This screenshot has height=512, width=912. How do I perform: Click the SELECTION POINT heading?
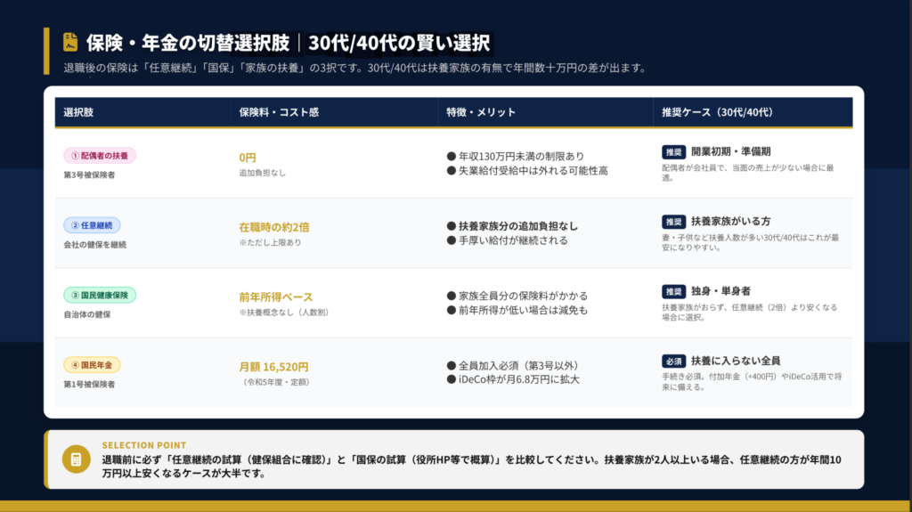point(143,445)
